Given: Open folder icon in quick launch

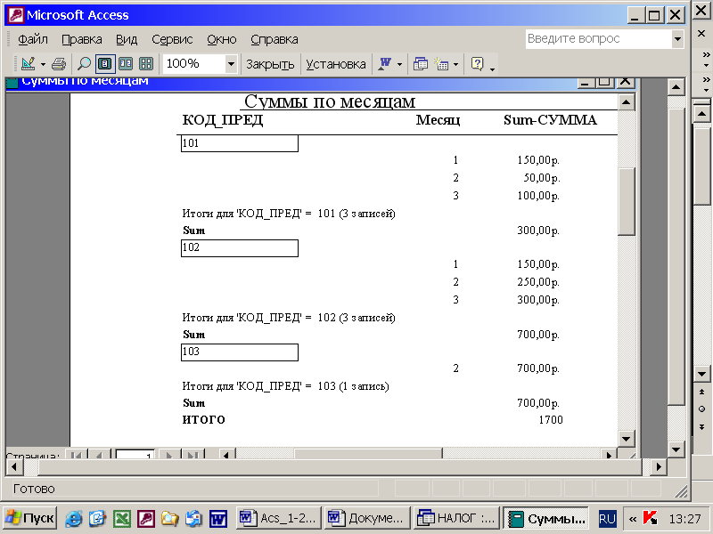Looking at the screenshot, I should pyautogui.click(x=169, y=518).
